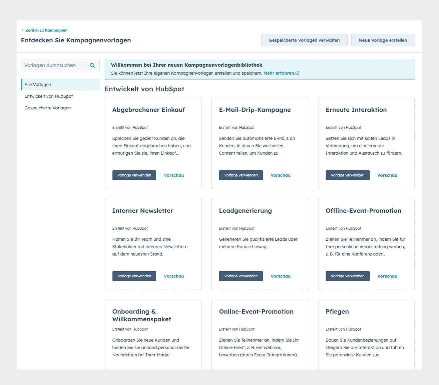Click the Online-Event-Promotion card title
Screen dimensions: 439x385
(x=256, y=312)
